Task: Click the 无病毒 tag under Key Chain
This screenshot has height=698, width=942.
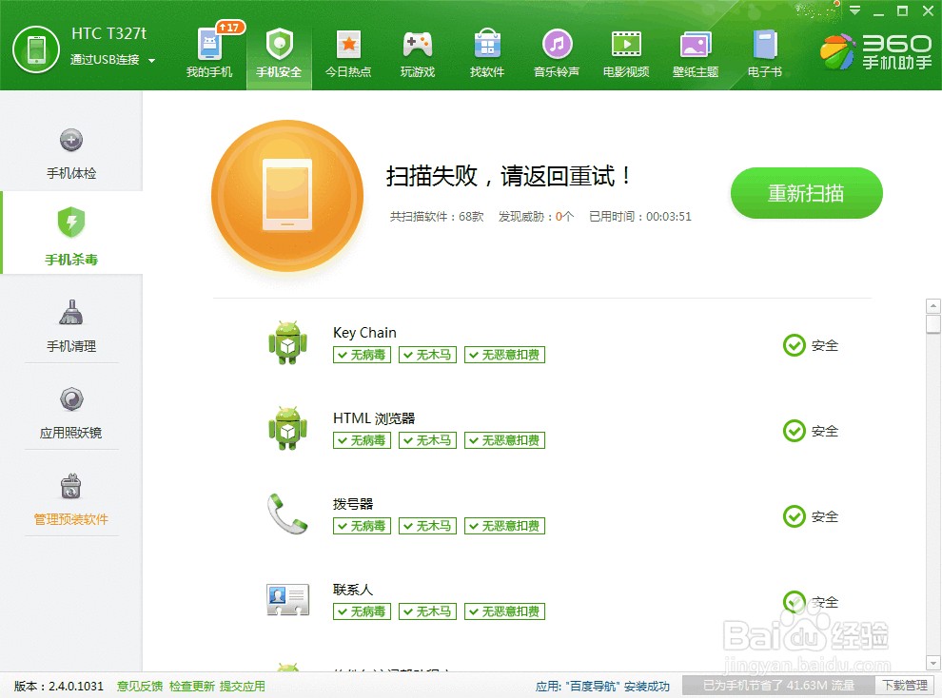Action: (x=362, y=355)
